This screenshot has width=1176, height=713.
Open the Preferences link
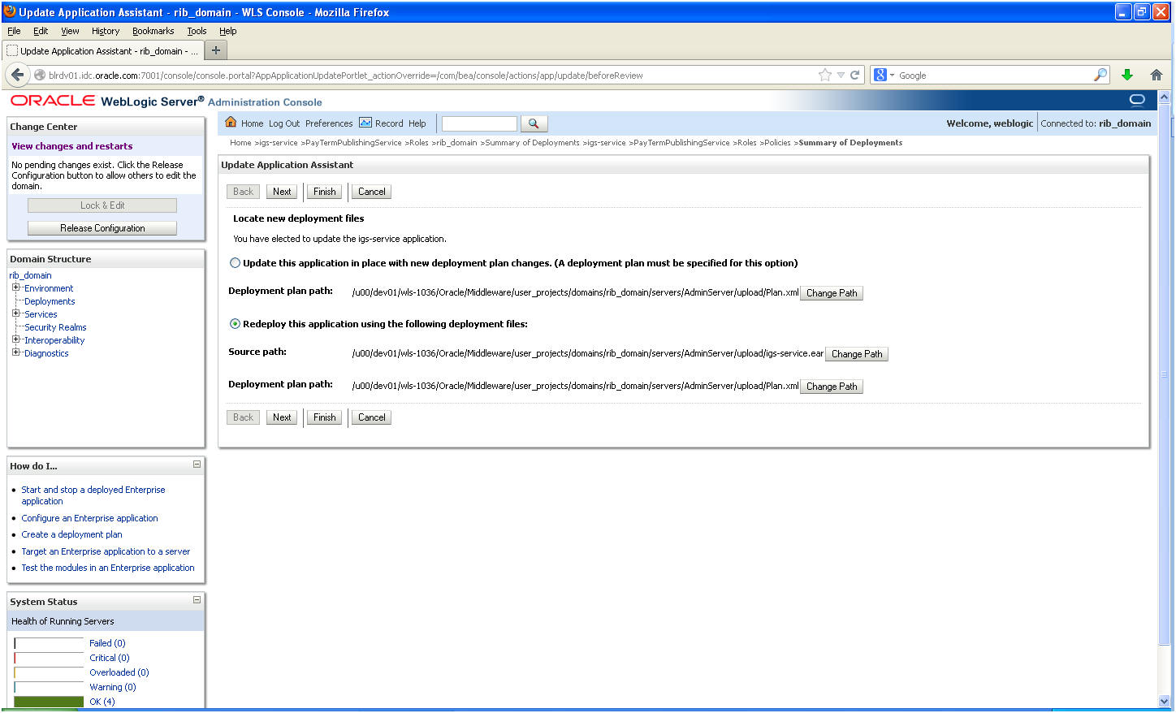329,123
